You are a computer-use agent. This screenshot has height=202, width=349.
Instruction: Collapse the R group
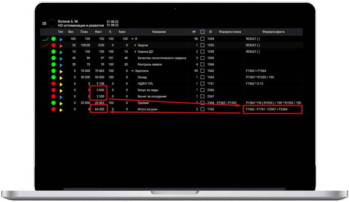133,39
